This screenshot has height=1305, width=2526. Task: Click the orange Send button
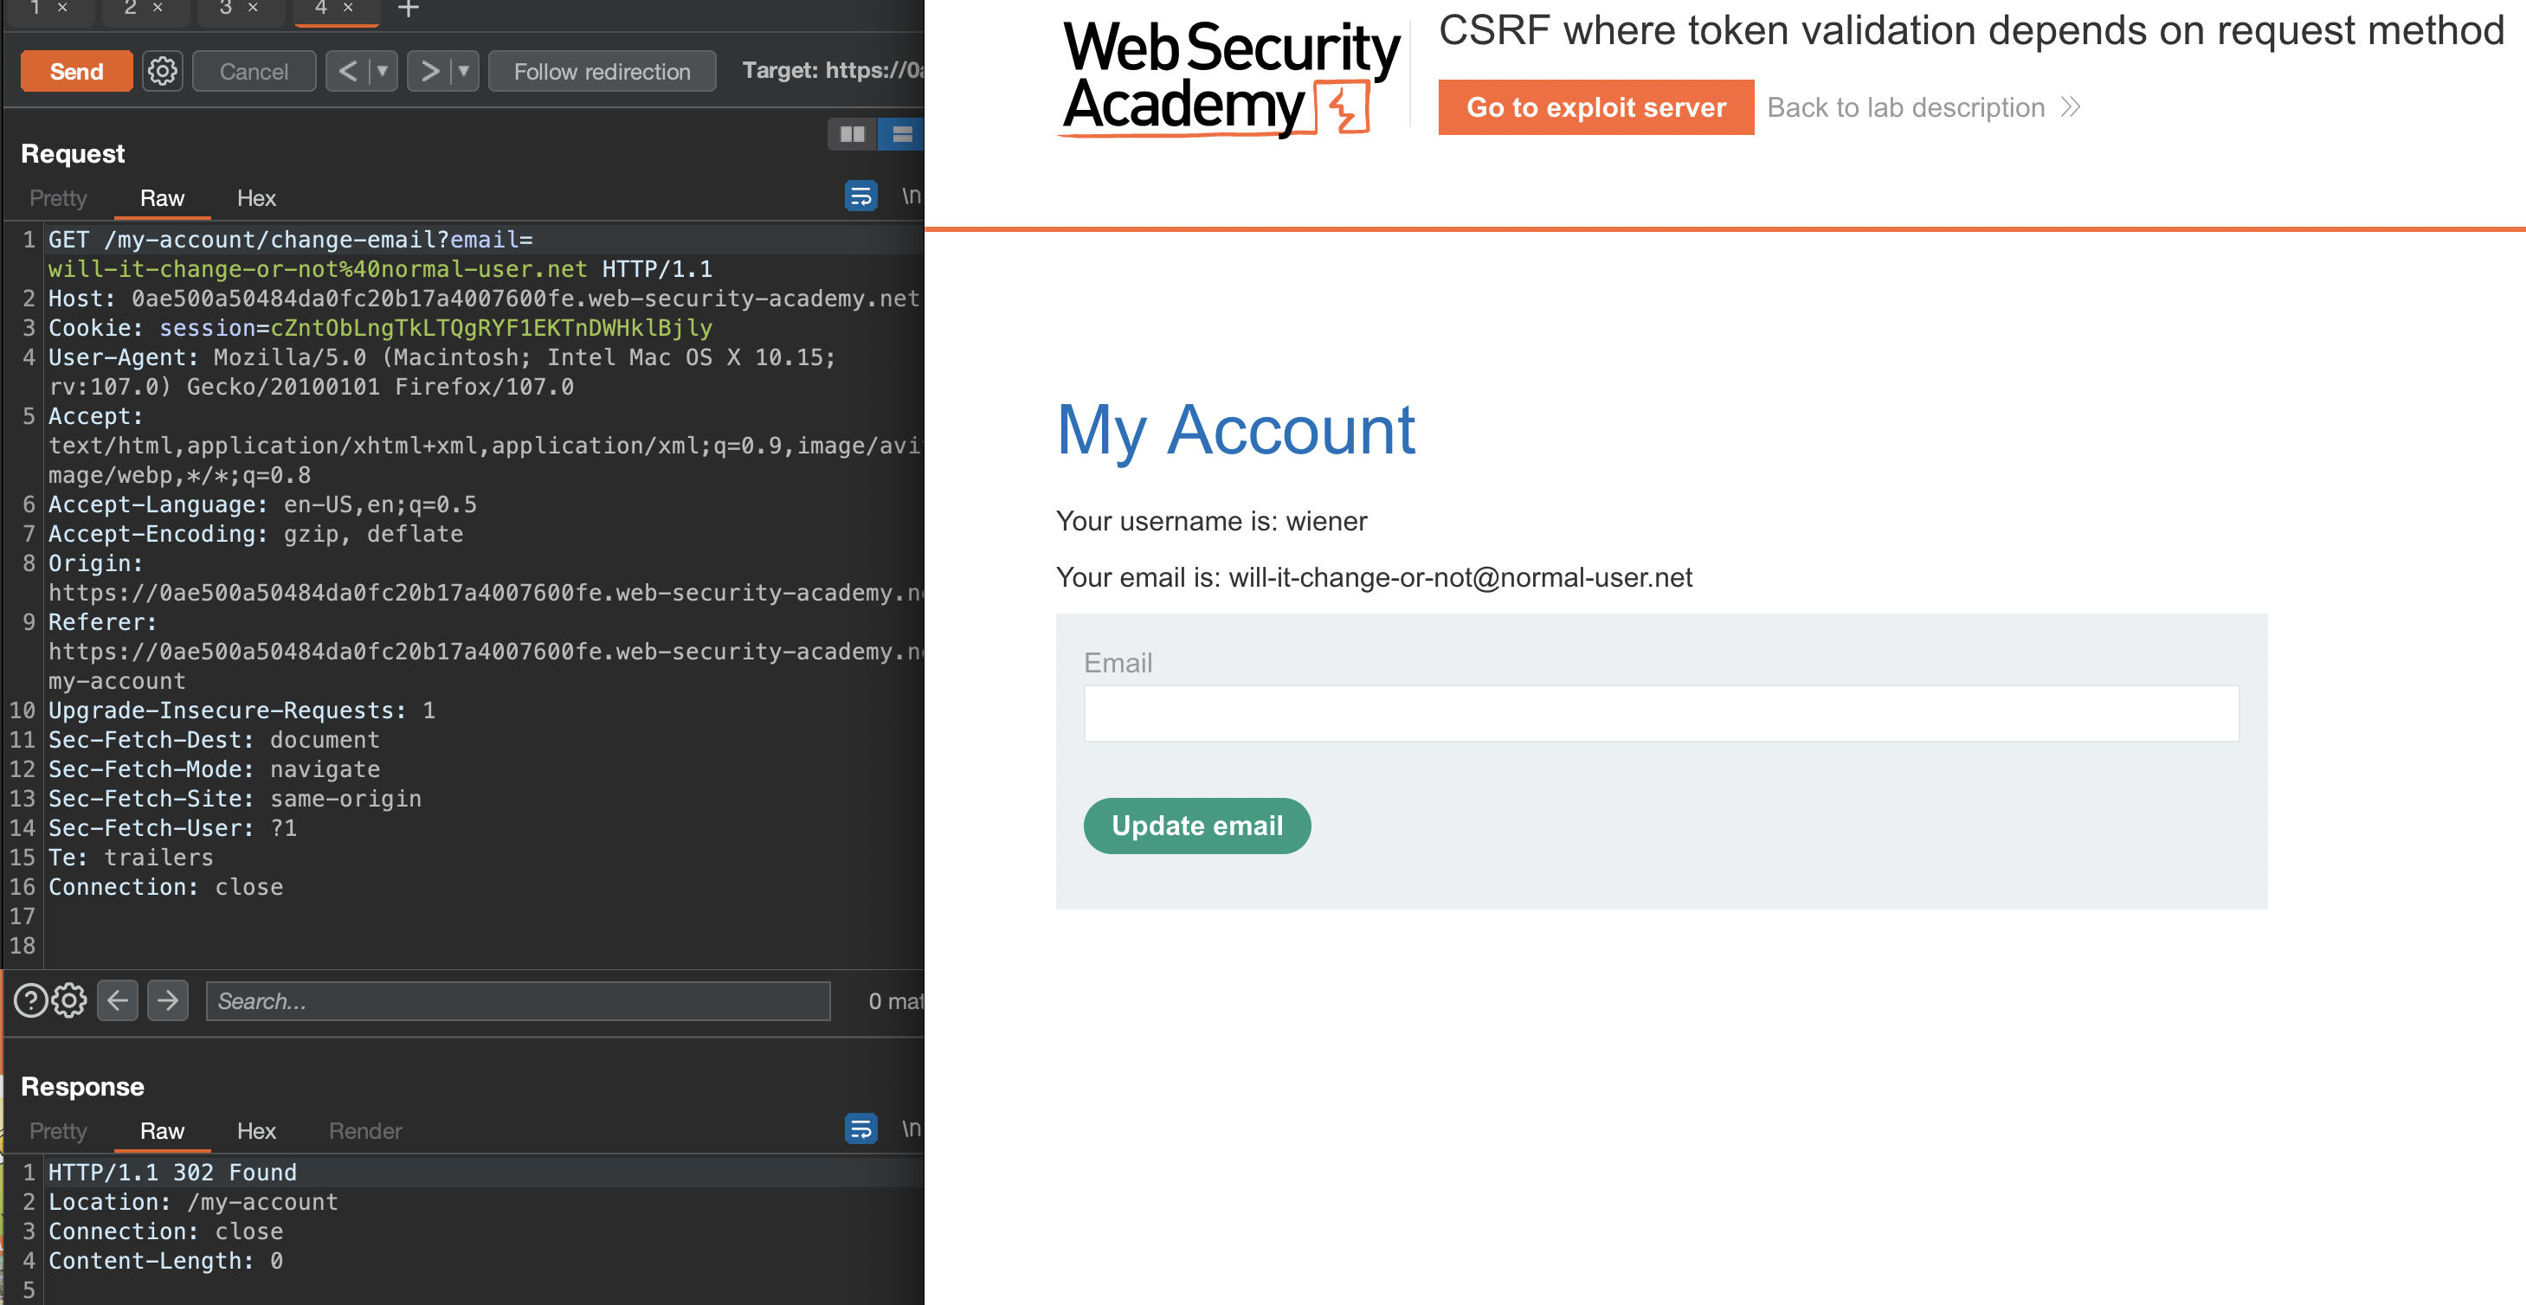click(76, 71)
